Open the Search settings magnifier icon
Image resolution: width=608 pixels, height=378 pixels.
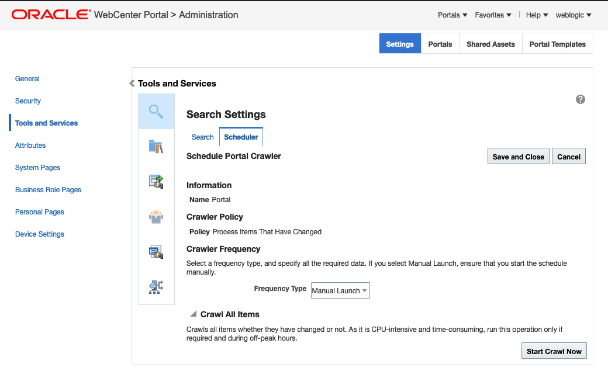click(x=156, y=112)
